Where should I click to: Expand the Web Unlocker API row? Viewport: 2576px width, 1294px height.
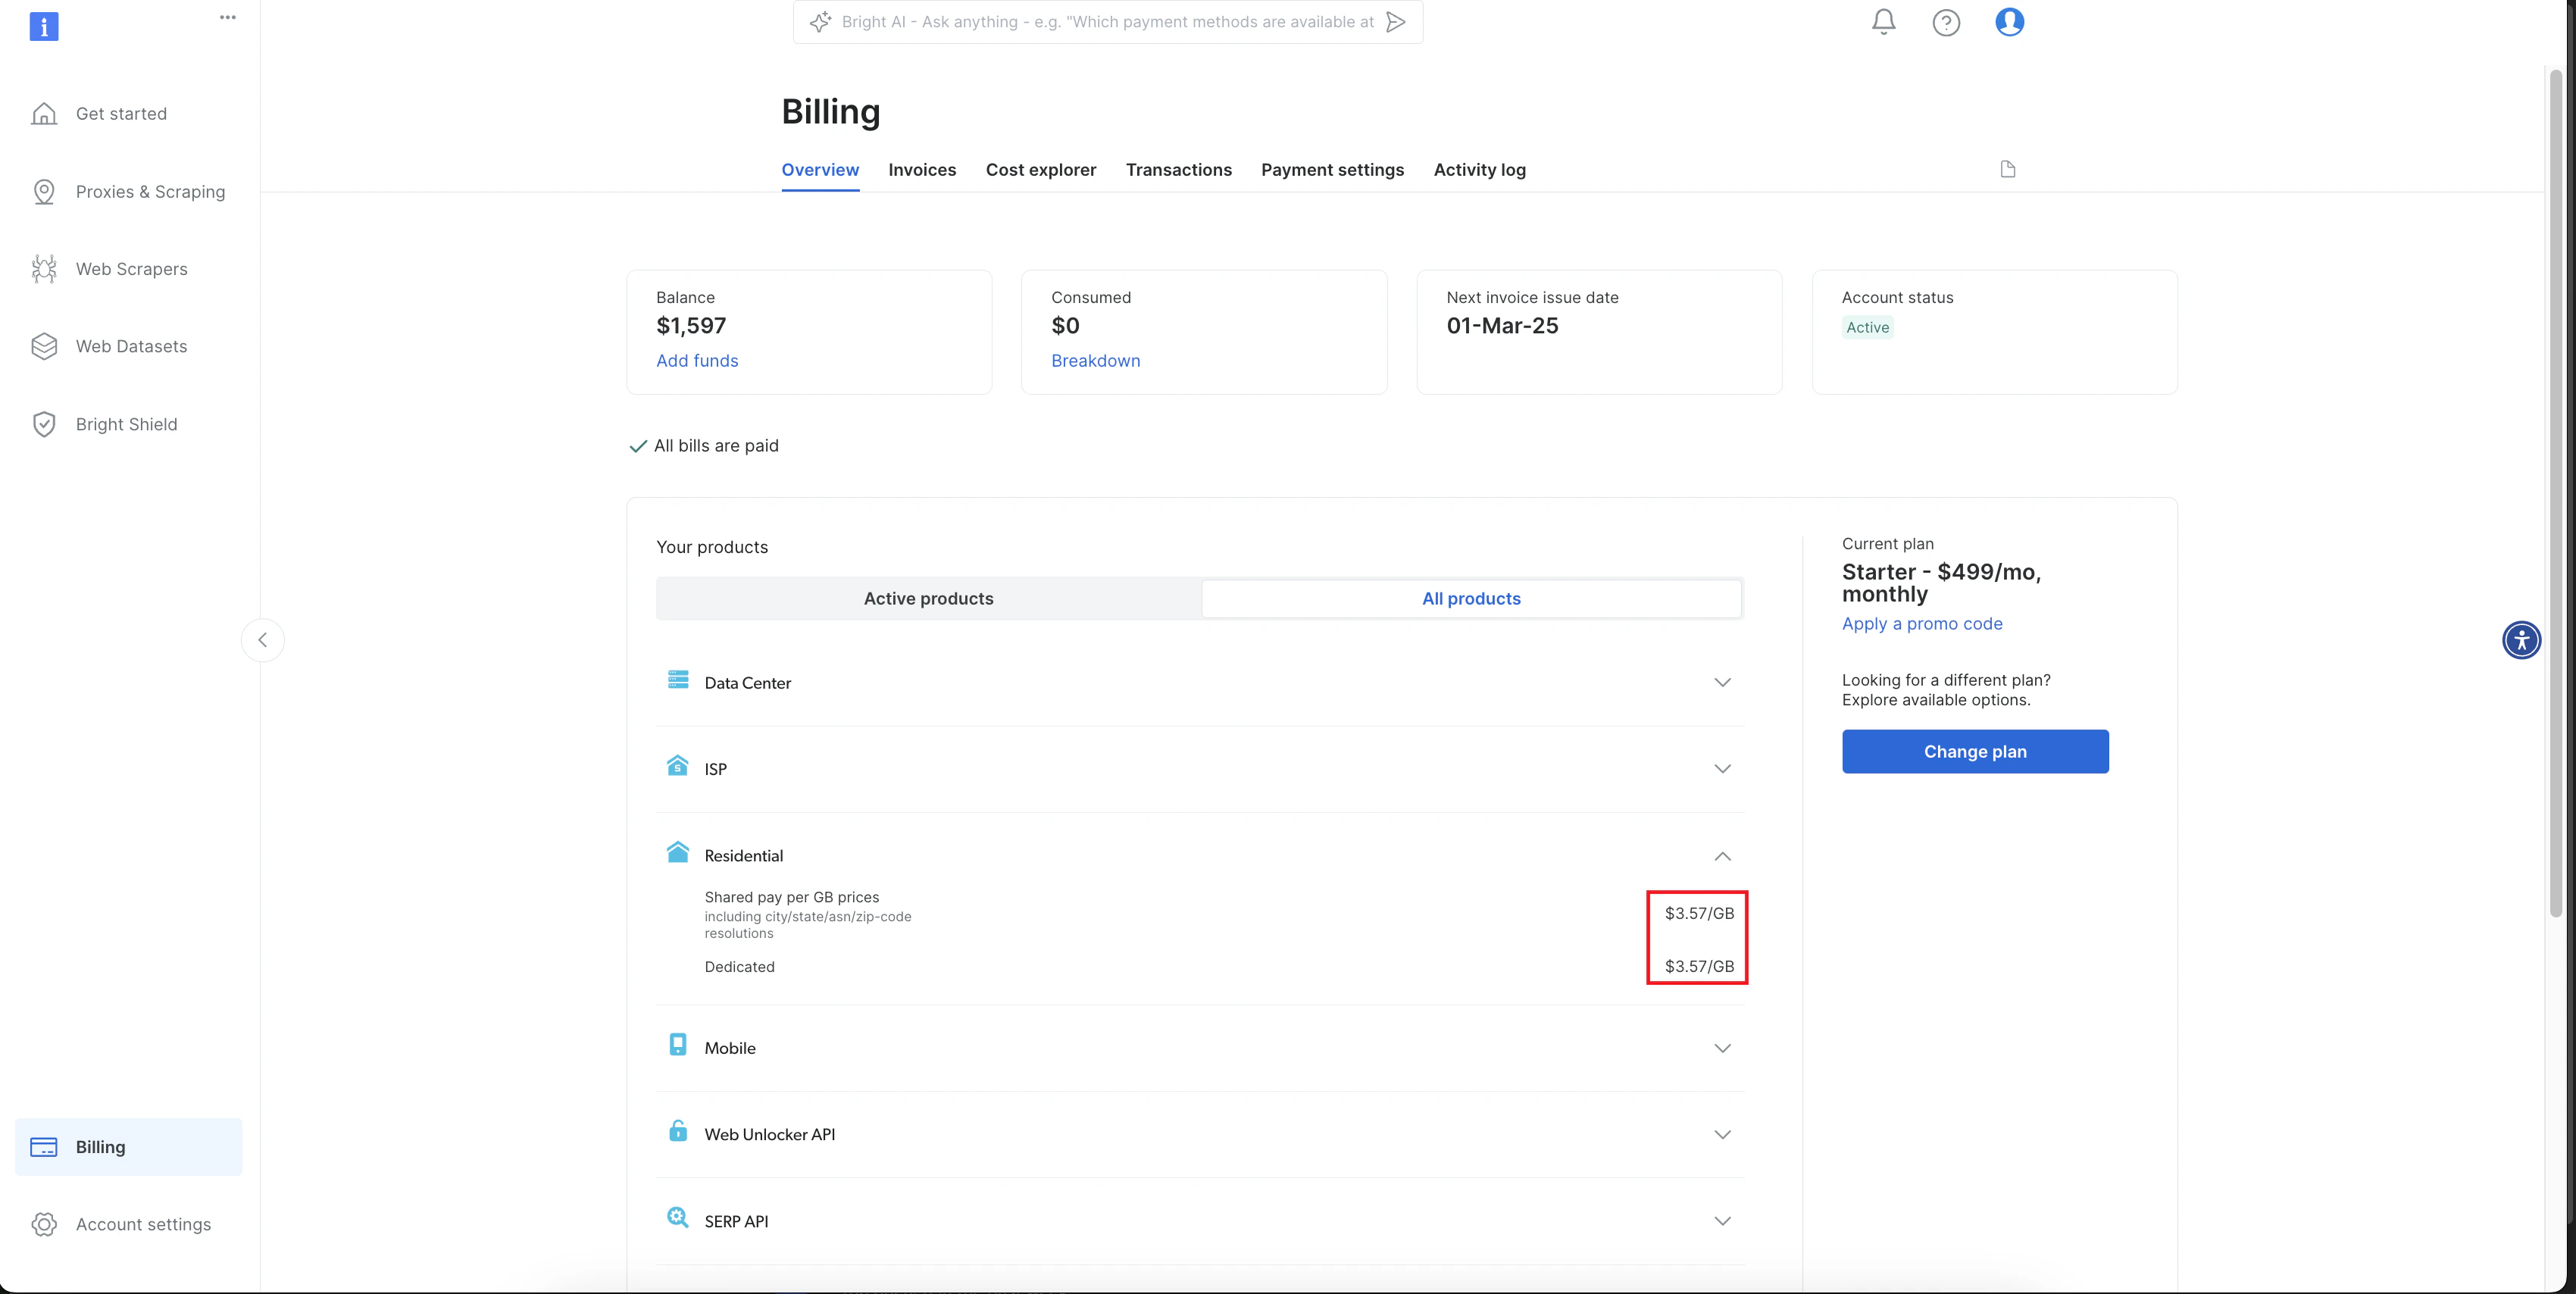pos(1721,1134)
